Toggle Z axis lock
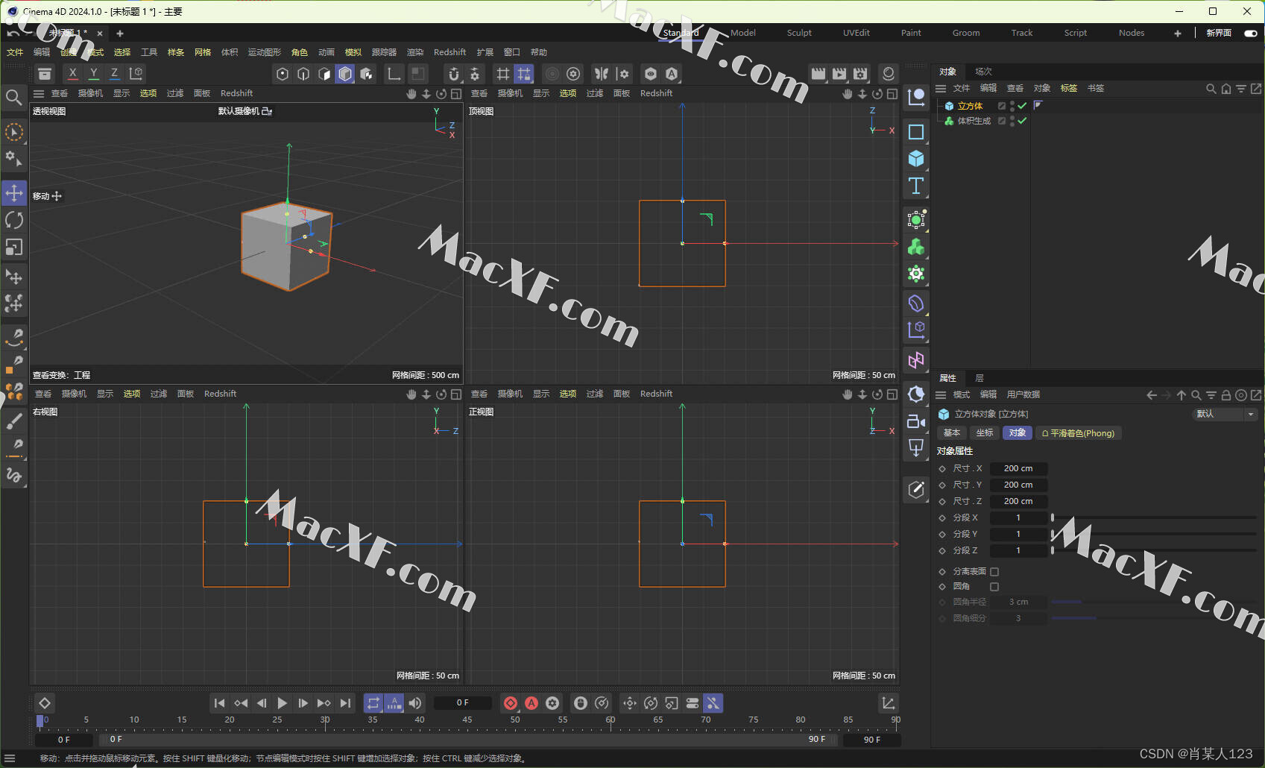The height and width of the screenshot is (768, 1265). pos(114,73)
